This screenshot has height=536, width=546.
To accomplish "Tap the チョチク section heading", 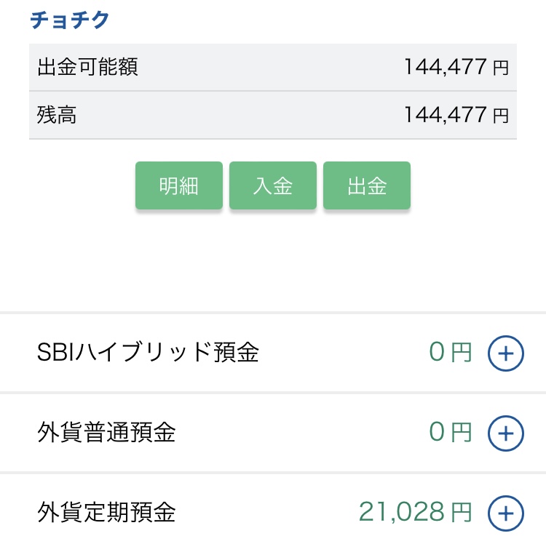I will 69,20.
